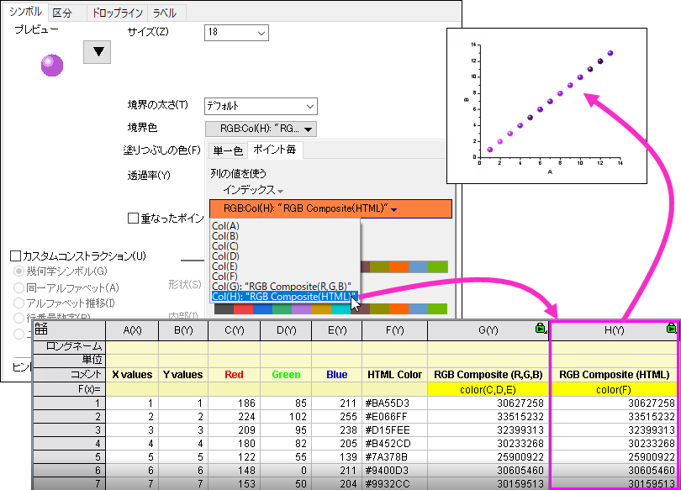This screenshot has width=681, height=490.
Task: Select column header F(Y)
Action: pyautogui.click(x=394, y=330)
